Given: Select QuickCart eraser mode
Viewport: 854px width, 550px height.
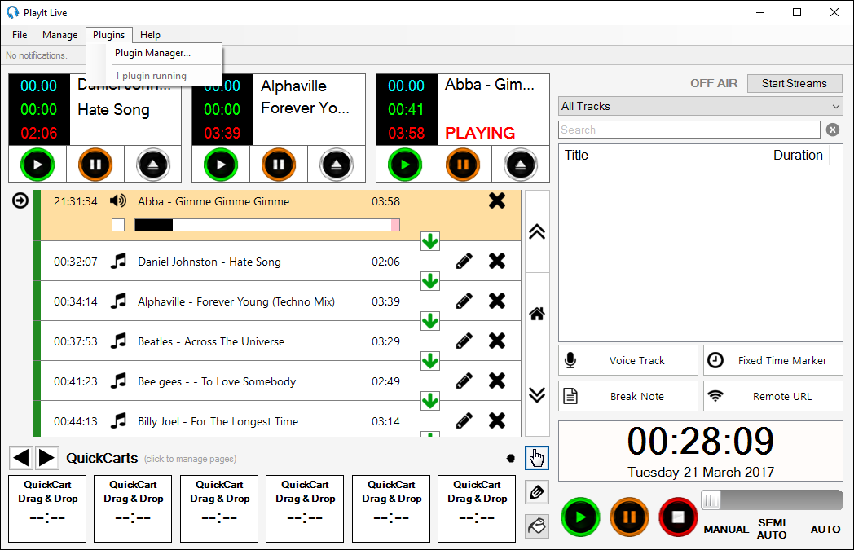Looking at the screenshot, I should click(537, 526).
